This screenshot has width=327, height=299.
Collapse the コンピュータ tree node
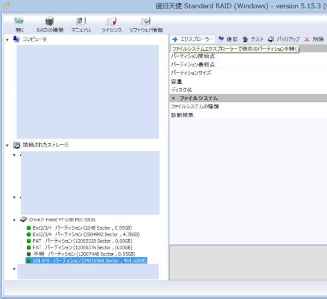pos(7,39)
